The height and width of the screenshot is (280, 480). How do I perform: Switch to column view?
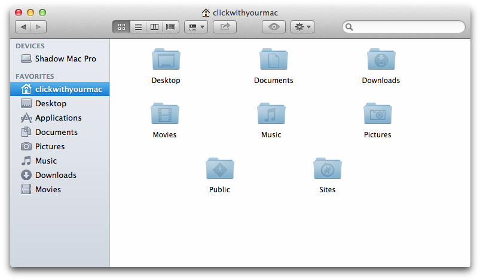click(x=155, y=27)
